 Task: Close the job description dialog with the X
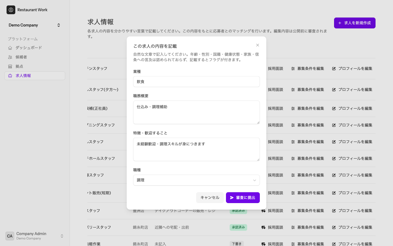pyautogui.click(x=258, y=45)
